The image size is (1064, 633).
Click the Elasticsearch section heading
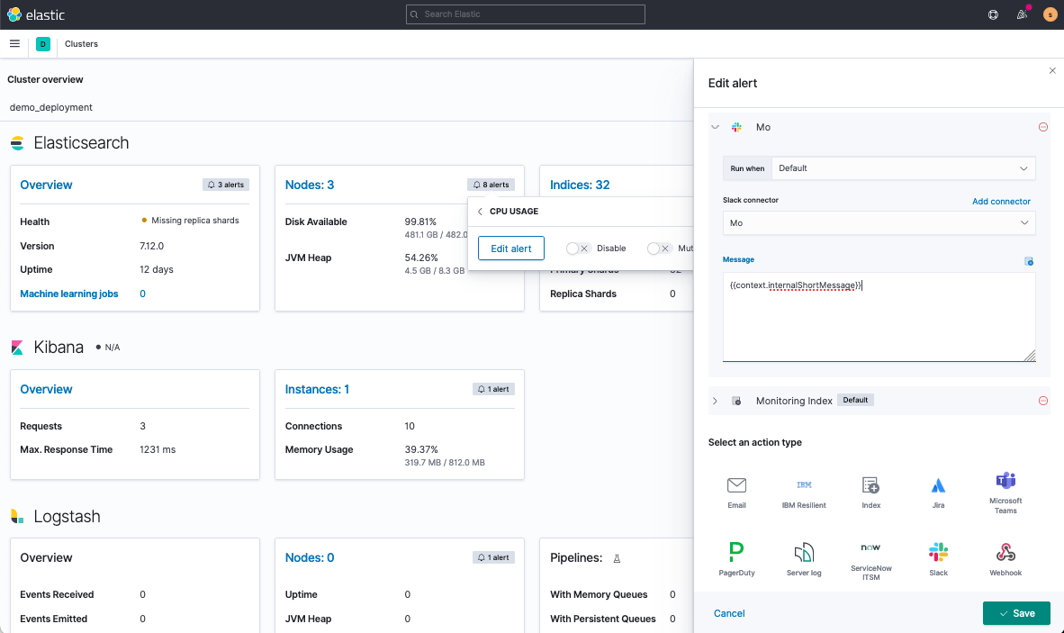pyautogui.click(x=81, y=143)
